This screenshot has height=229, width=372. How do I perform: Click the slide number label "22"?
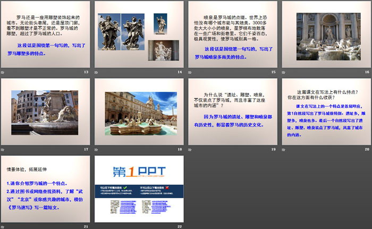(x=180, y=227)
